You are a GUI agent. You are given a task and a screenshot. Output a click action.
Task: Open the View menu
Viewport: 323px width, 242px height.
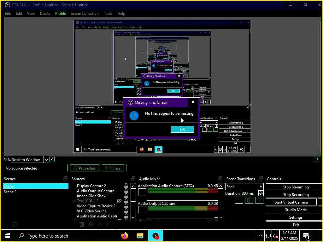(31, 13)
